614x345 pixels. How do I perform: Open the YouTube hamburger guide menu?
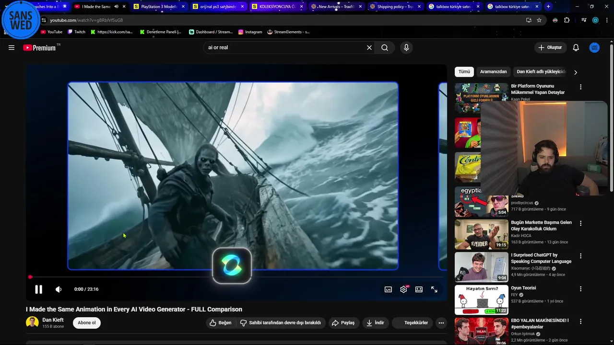point(12,47)
